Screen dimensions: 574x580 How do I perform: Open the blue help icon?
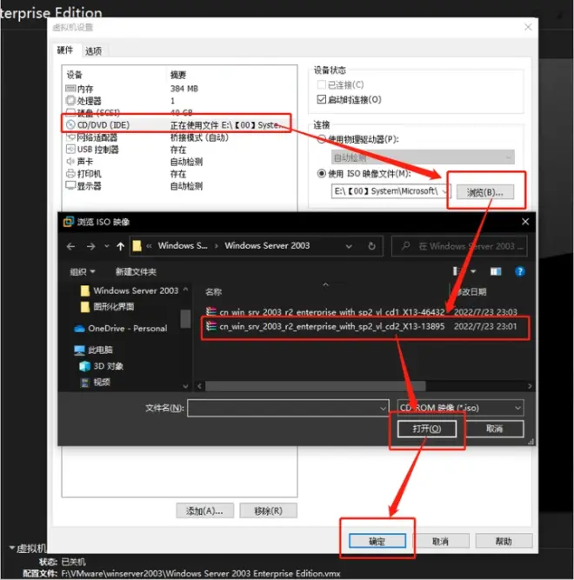519,271
